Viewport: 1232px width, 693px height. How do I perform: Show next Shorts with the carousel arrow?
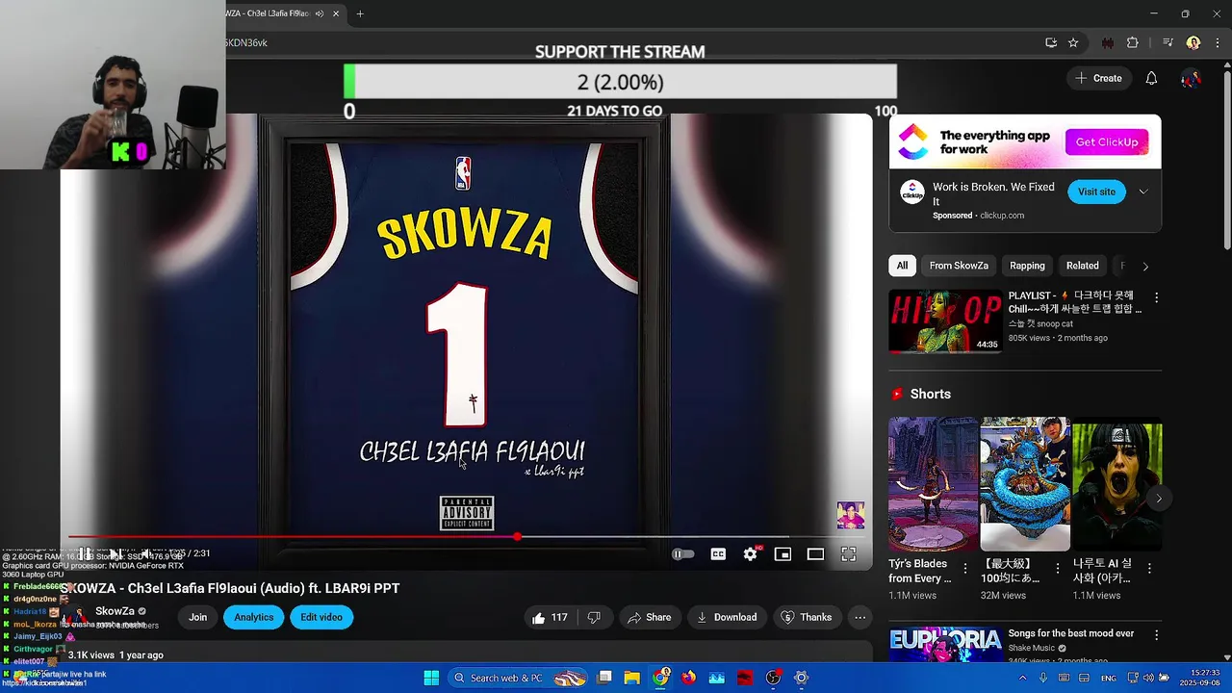1159,498
